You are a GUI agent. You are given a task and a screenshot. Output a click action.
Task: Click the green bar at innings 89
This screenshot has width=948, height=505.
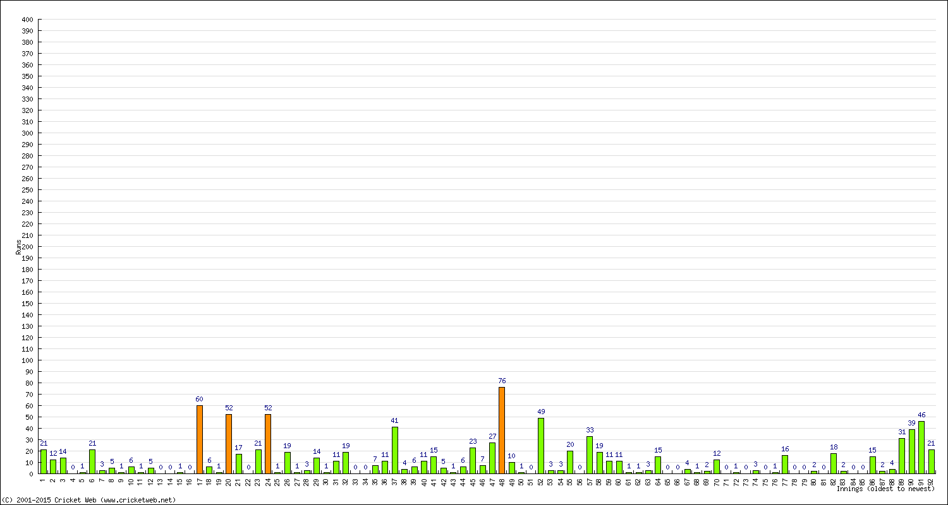click(902, 456)
